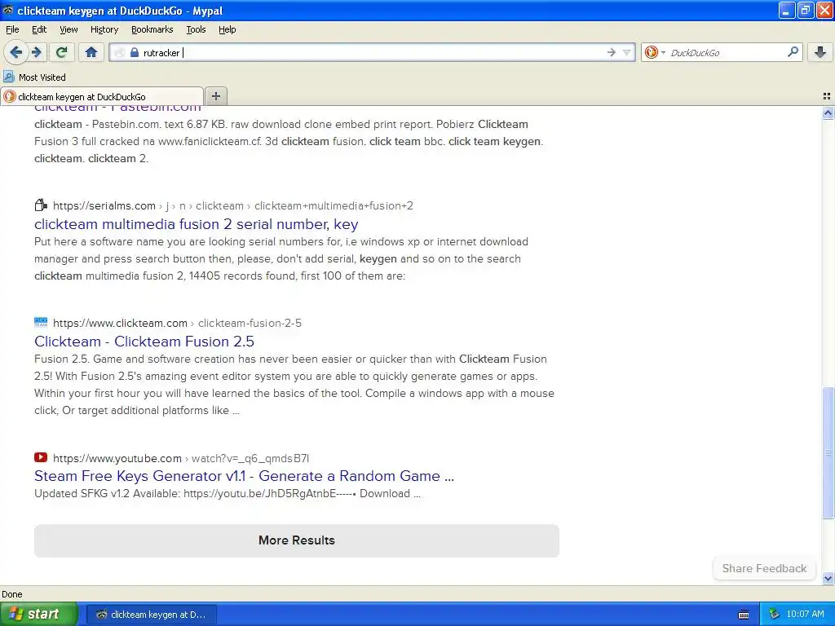Viewport: 835px width, 626px height.
Task: Open a new tab with the plus button
Action: [215, 96]
